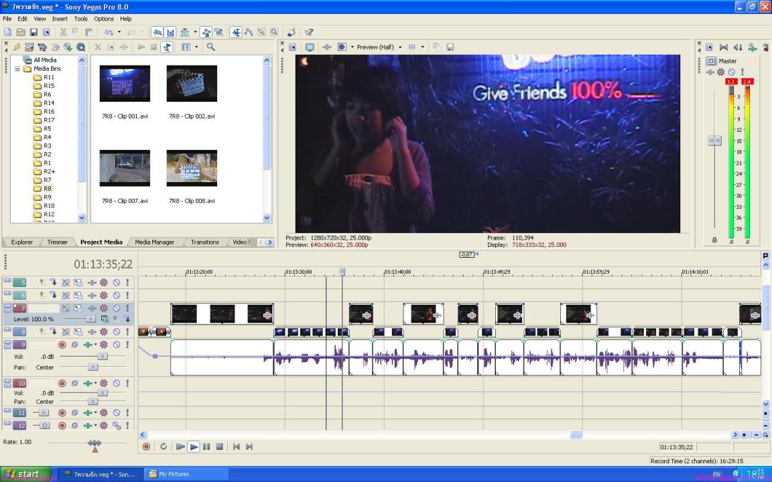Image resolution: width=772 pixels, height=482 pixels.
Task: Minimize track 7 height button
Action: 7,307
